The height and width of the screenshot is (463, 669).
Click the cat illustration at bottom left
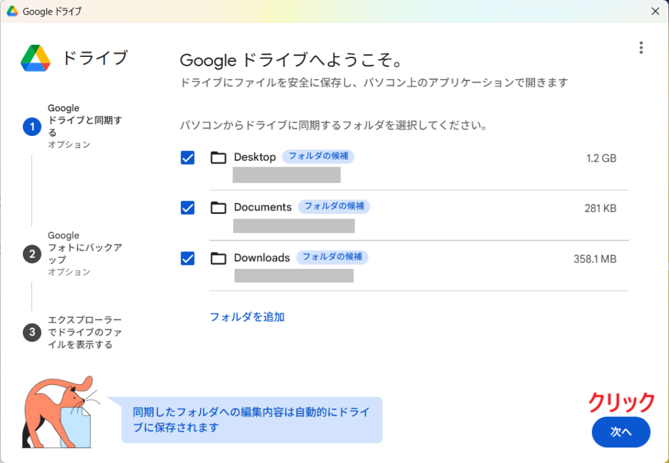click(59, 412)
